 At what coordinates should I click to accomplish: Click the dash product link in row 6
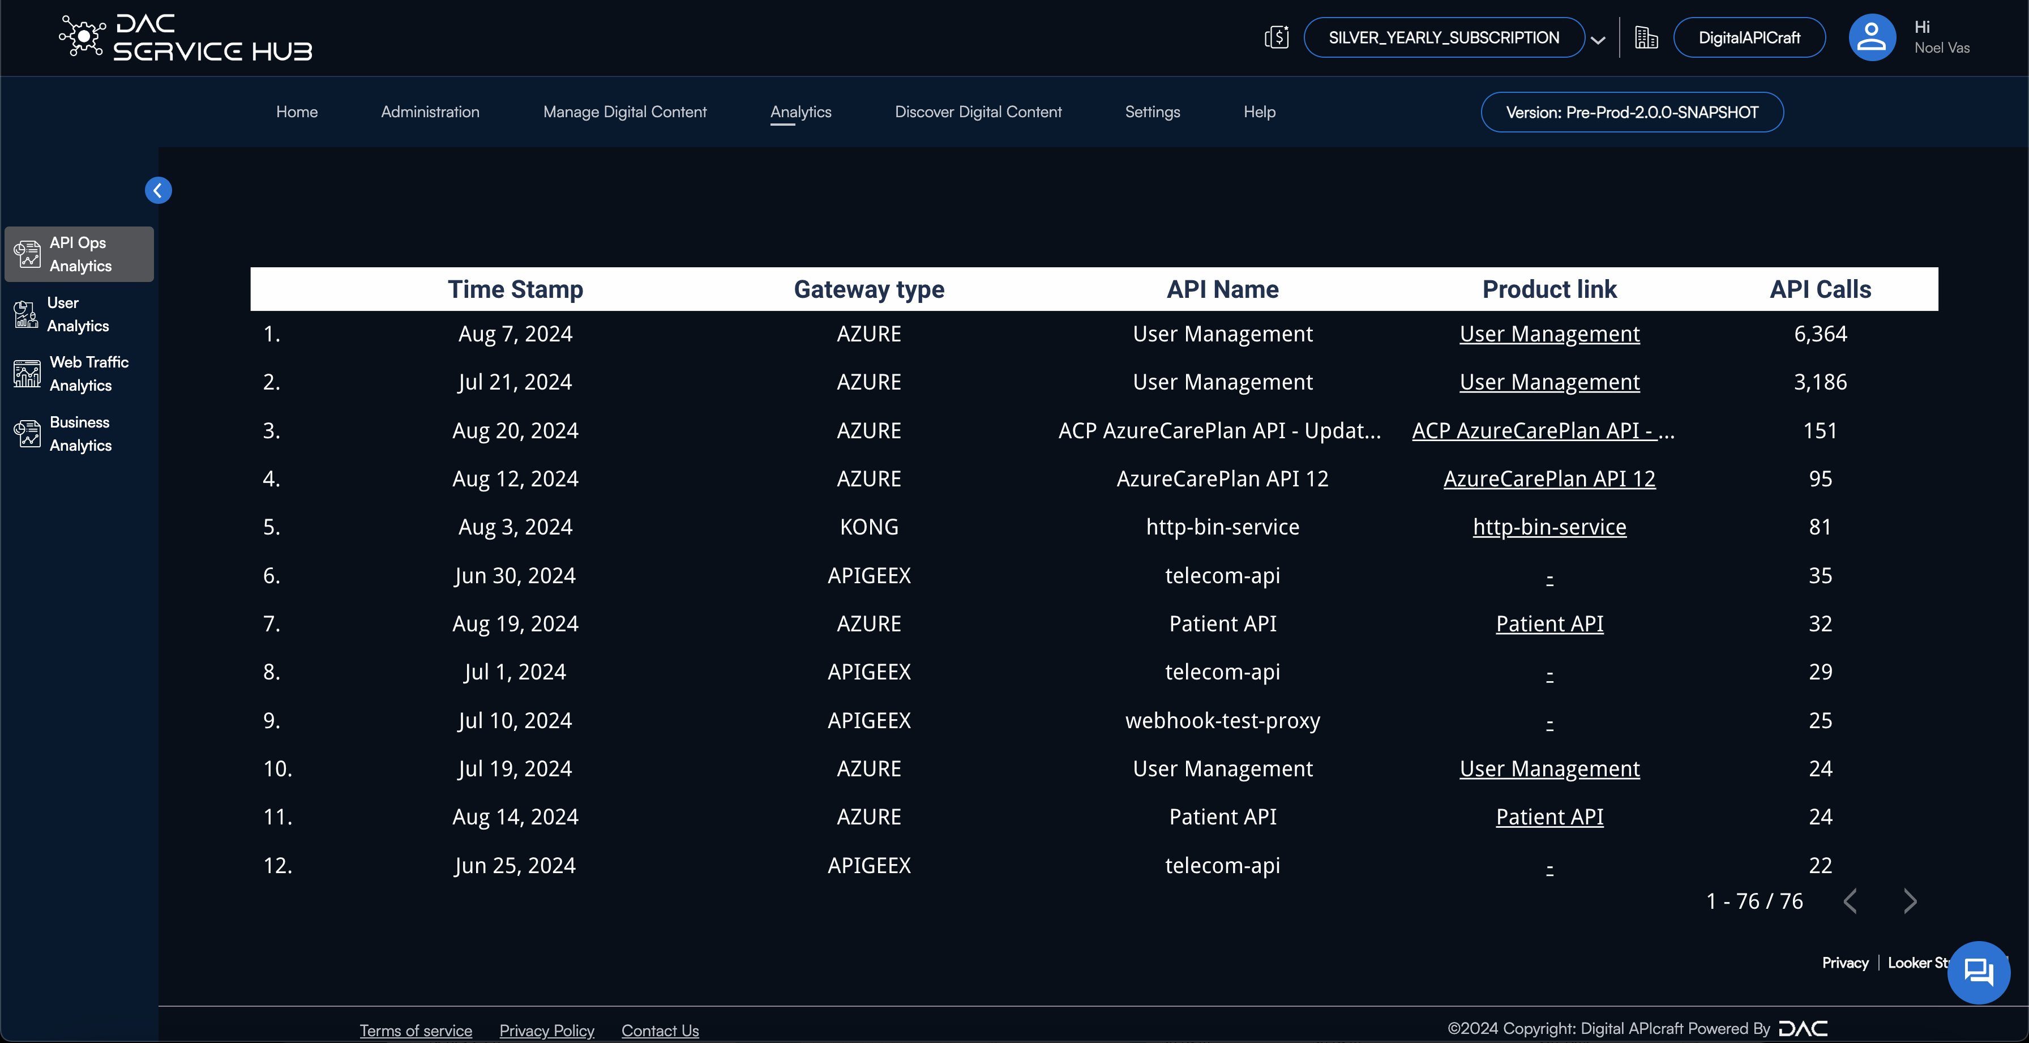1549,578
